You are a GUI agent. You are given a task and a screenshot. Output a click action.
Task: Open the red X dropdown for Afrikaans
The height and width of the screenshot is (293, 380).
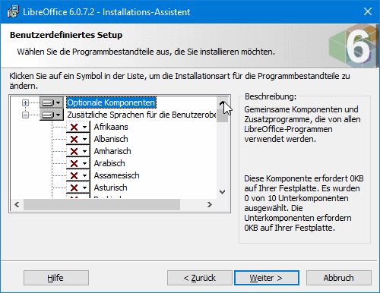[x=78, y=127]
